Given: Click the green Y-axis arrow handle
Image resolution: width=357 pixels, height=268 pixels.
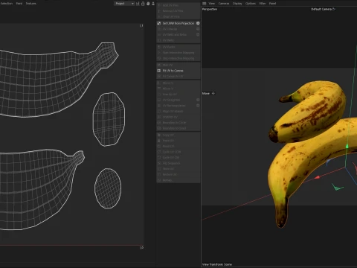Looking at the screenshot, I should pyautogui.click(x=347, y=147).
